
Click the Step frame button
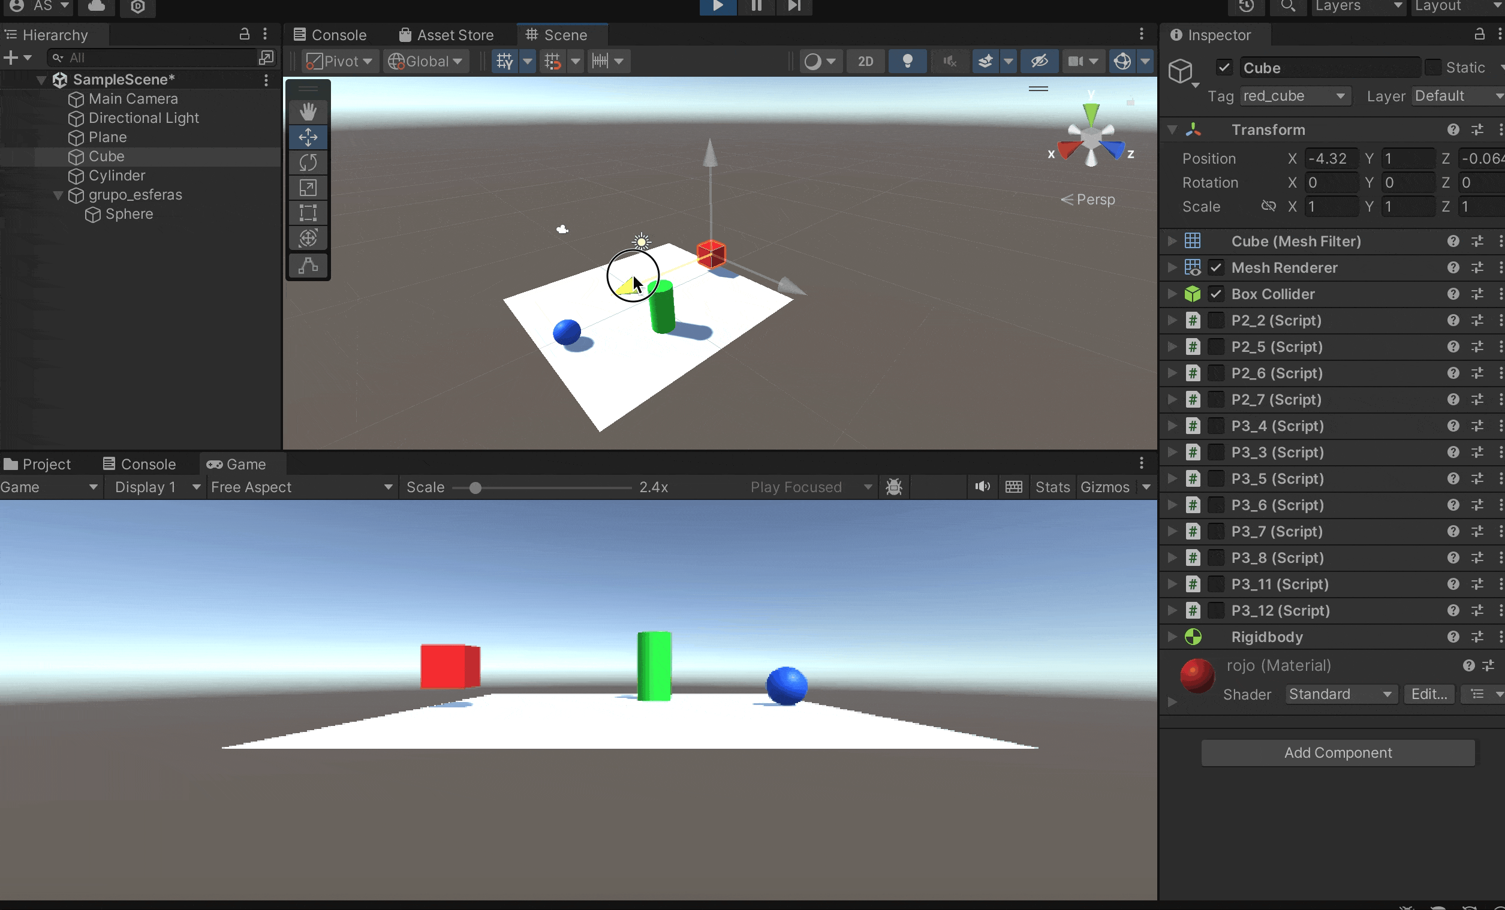pos(793,6)
